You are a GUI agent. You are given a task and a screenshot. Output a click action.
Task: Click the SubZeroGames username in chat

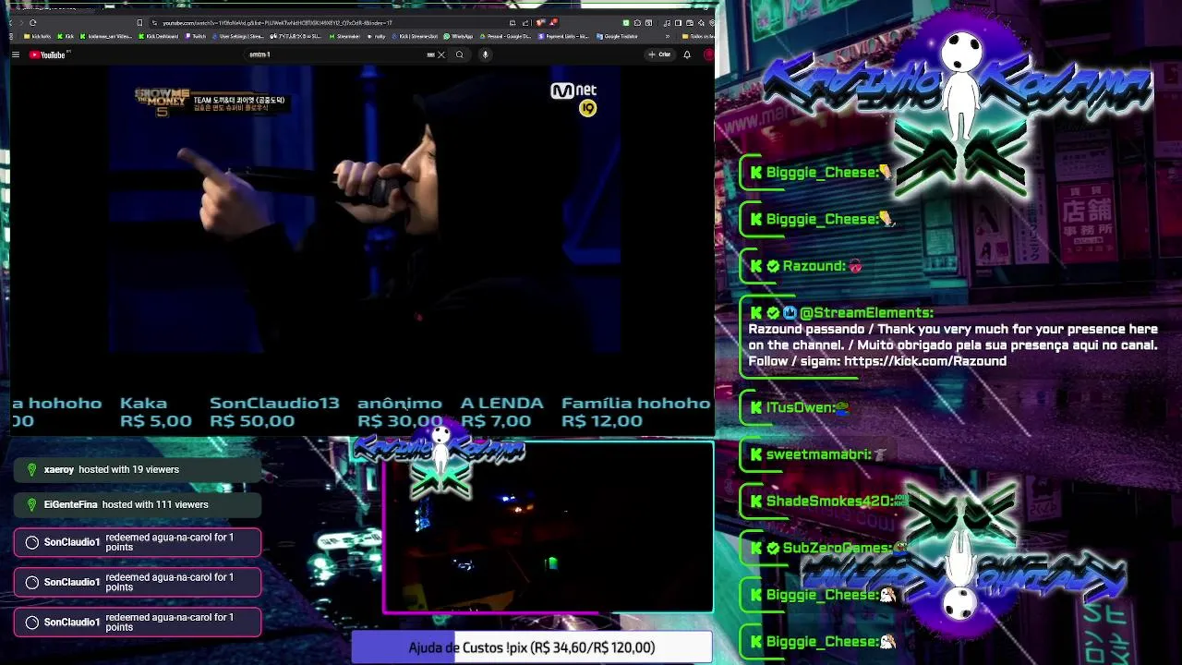tap(836, 549)
